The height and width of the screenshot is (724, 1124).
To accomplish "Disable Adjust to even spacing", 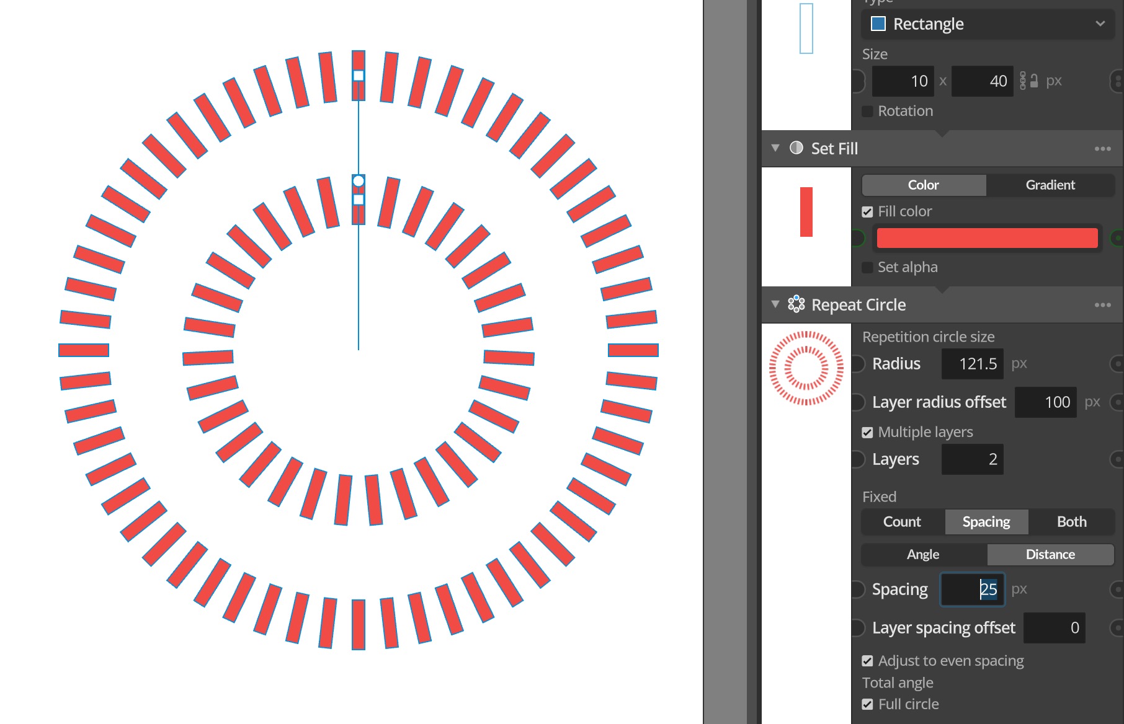I will 867,661.
